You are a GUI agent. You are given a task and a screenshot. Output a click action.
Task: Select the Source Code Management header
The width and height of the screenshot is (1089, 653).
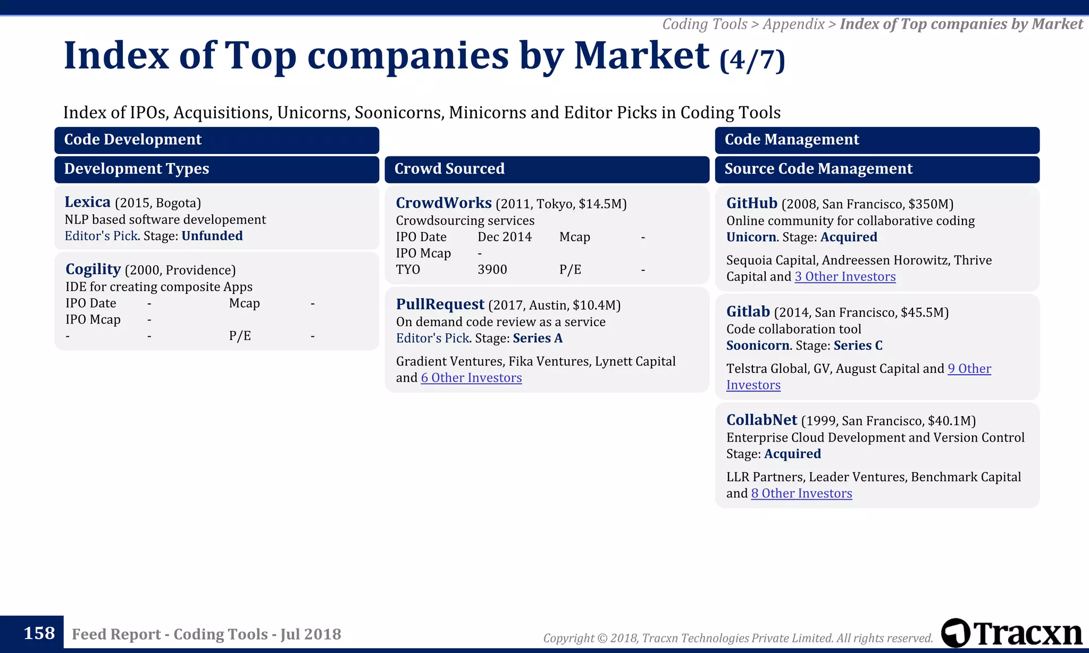pos(877,169)
